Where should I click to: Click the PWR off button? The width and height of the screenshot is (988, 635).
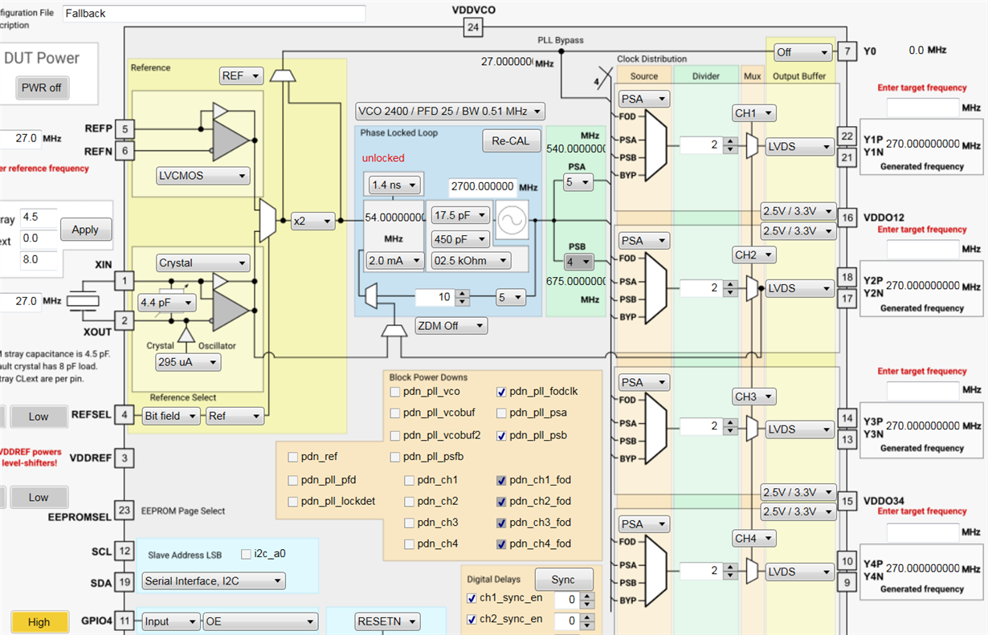click(41, 86)
